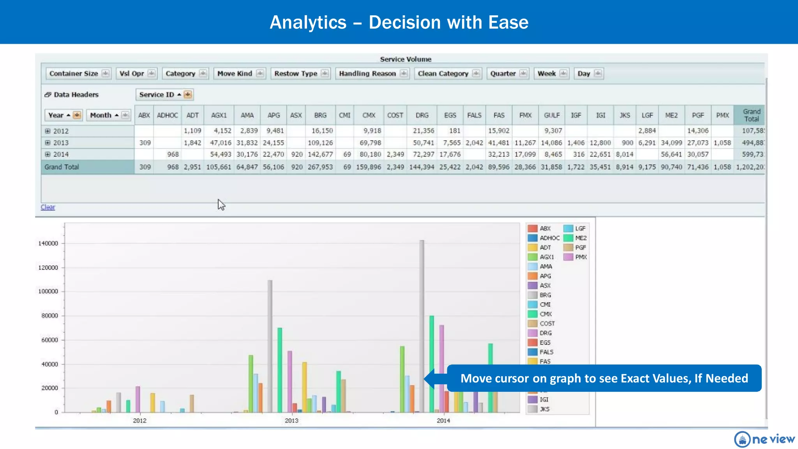
Task: Select the BRG column header
Action: 320,115
